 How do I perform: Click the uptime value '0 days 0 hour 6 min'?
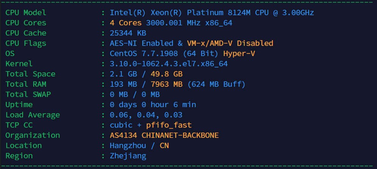(153, 105)
